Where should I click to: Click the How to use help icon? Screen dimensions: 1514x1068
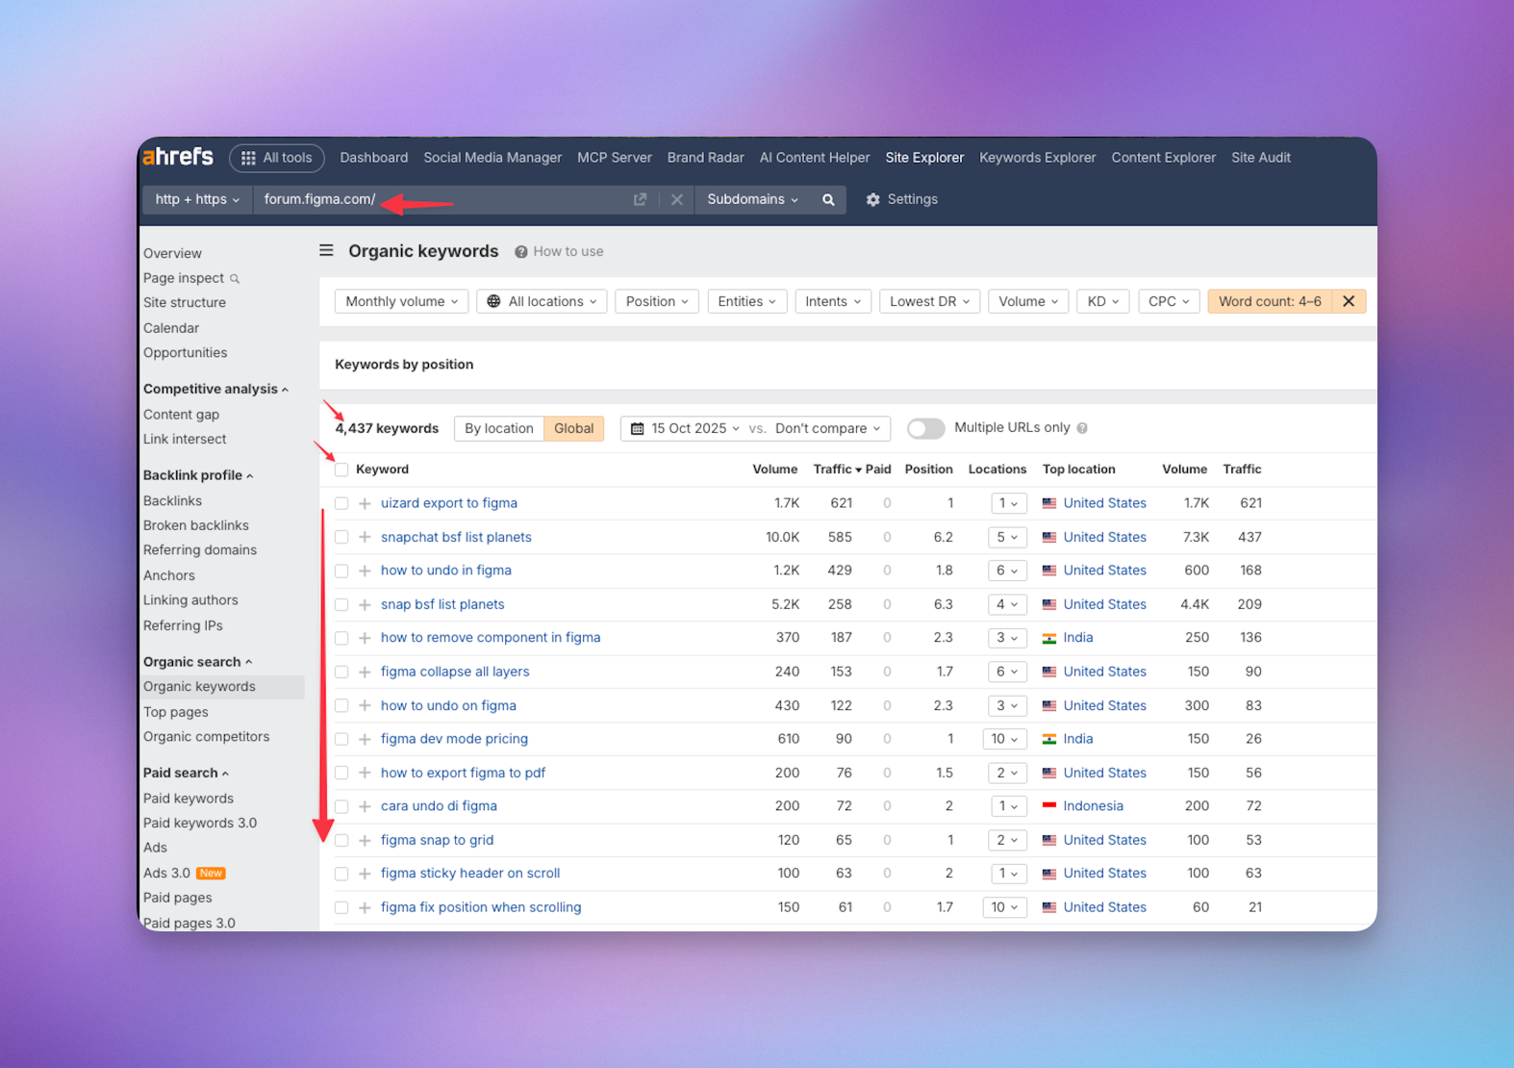coord(521,252)
